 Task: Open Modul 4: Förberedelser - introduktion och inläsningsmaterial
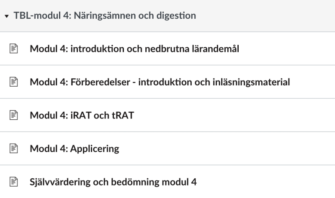pos(160,82)
